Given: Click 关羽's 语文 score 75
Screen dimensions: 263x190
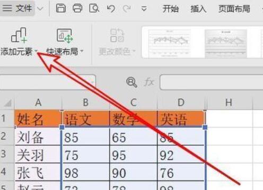Looking at the screenshot, I should pos(86,154).
